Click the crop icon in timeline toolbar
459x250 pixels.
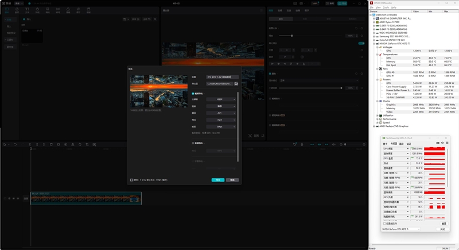pyautogui.click(x=87, y=144)
